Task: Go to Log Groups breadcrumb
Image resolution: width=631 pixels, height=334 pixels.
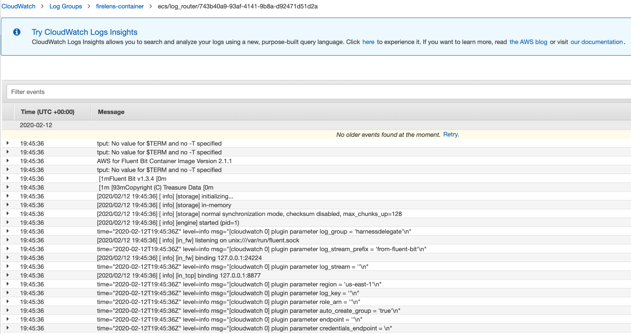Action: click(66, 6)
